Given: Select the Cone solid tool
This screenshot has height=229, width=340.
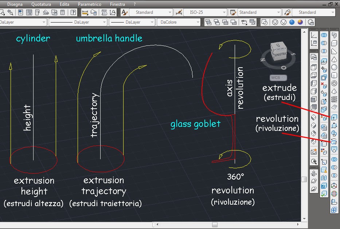Looking at the screenshot, I should 334,59.
